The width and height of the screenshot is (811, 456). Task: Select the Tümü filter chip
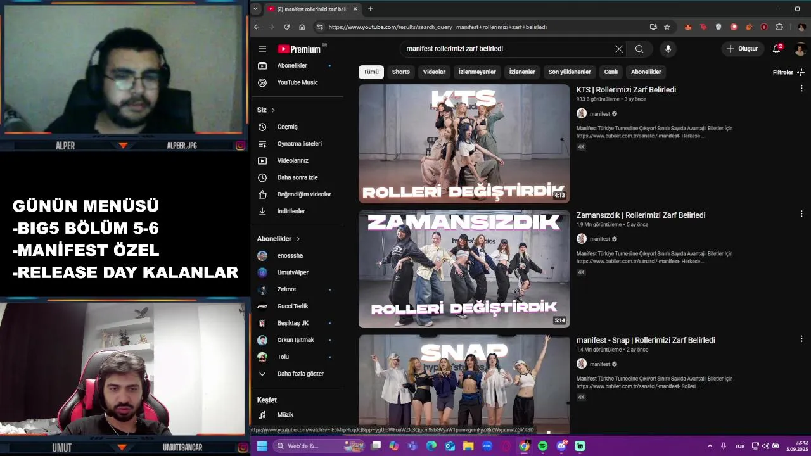[x=371, y=72]
